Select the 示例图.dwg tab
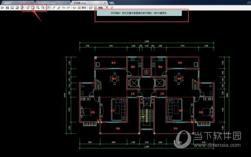 coord(90,3)
